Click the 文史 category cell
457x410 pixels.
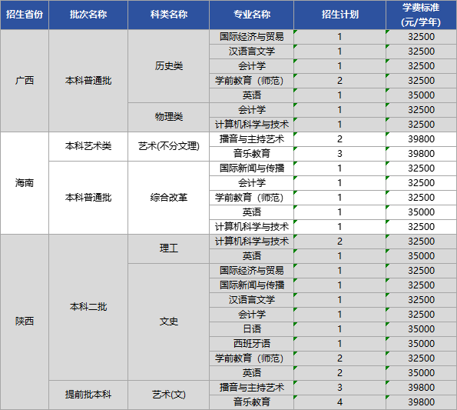click(x=168, y=322)
